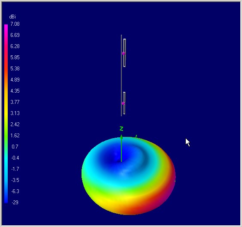Click the 7.08 maximum gain legend value

pos(15,24)
